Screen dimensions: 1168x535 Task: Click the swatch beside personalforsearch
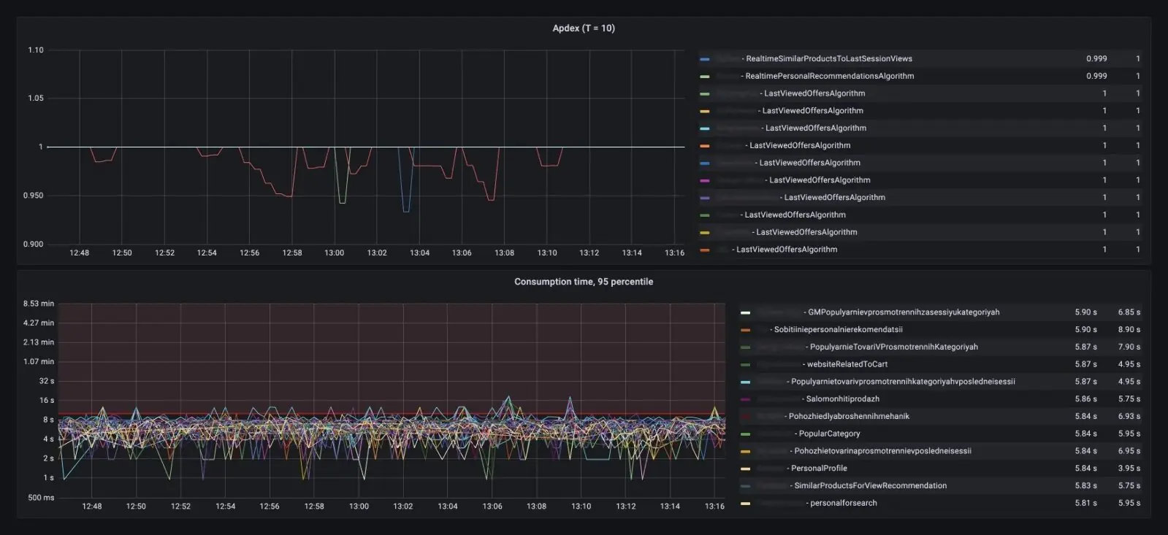[745, 504]
